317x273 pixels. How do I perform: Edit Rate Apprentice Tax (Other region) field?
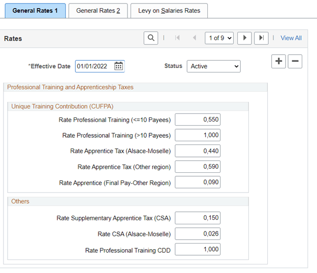pos(198,167)
